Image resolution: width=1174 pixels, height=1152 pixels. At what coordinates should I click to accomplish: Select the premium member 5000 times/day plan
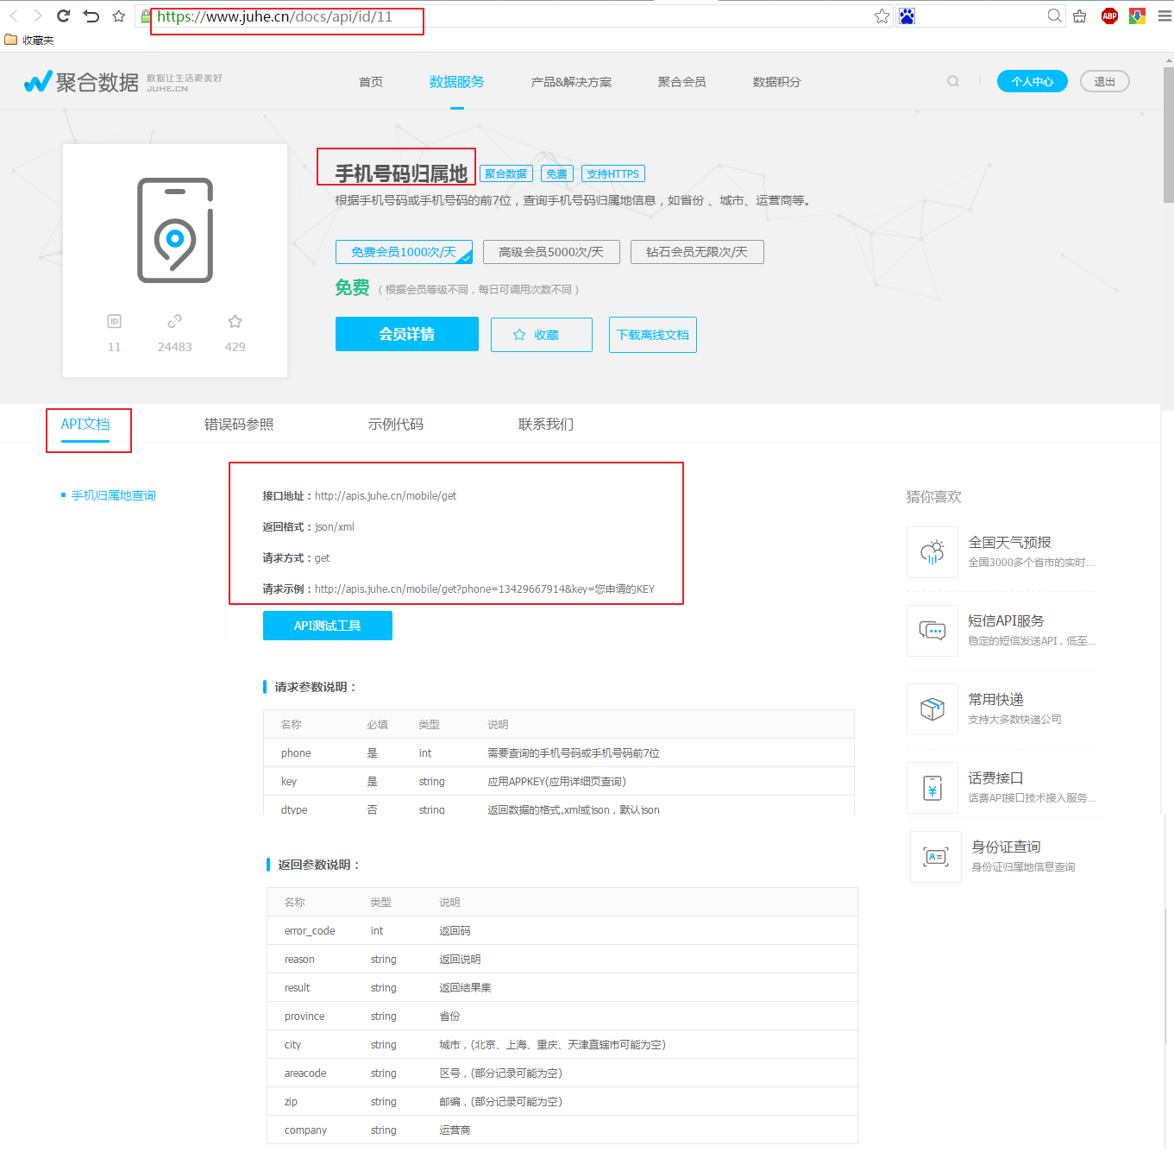pos(551,252)
